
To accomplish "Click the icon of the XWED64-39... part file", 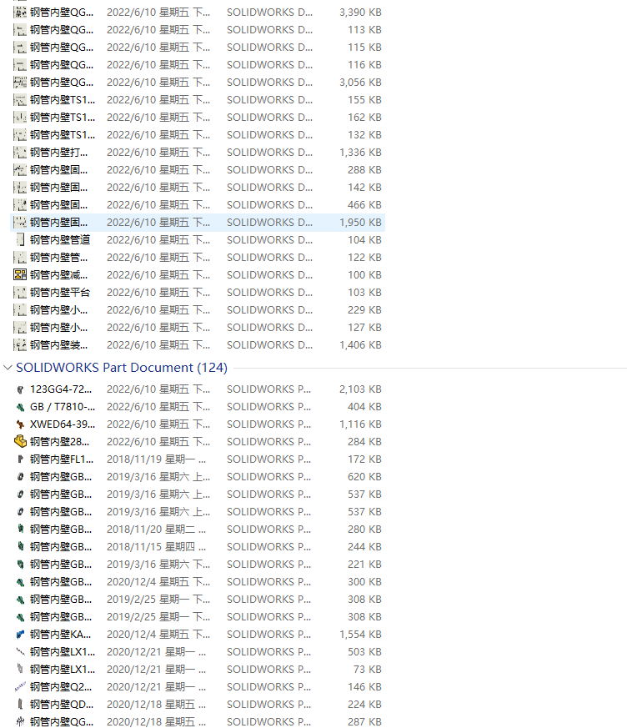I will click(20, 424).
